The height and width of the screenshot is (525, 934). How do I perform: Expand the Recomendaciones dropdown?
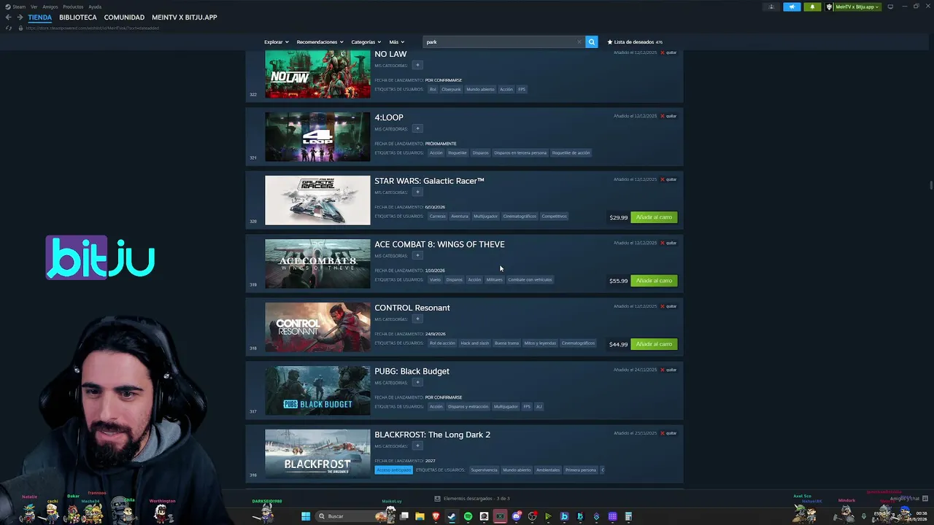coord(320,42)
